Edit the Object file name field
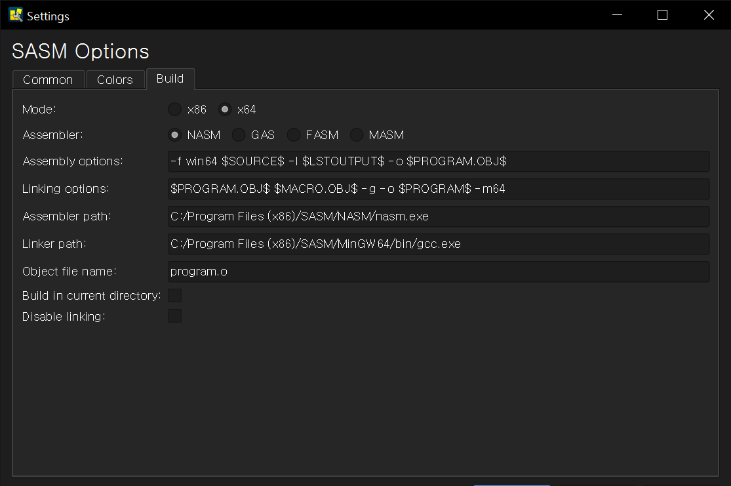This screenshot has height=486, width=731. [x=438, y=272]
